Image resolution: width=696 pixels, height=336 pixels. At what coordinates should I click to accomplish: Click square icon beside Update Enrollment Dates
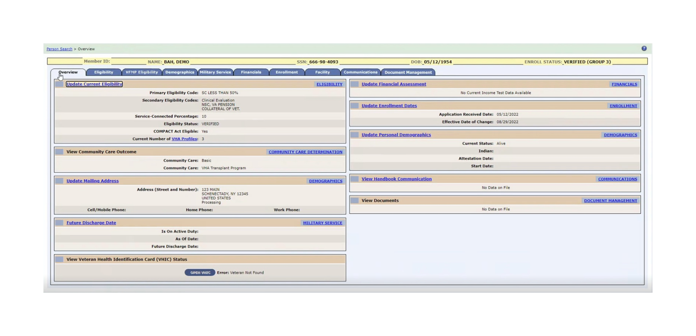[x=354, y=106]
